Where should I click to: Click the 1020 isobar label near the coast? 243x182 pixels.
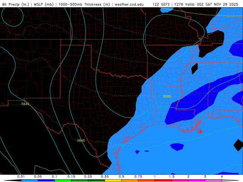click(122, 145)
